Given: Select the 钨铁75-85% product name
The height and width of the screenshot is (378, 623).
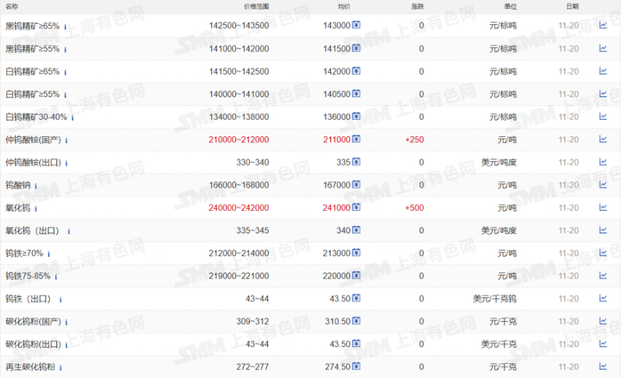Looking at the screenshot, I should (28, 276).
